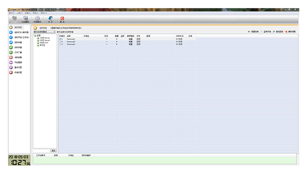307x174 pixels.
Task: Click the gear icon in top toolbar
Action: coord(37,18)
